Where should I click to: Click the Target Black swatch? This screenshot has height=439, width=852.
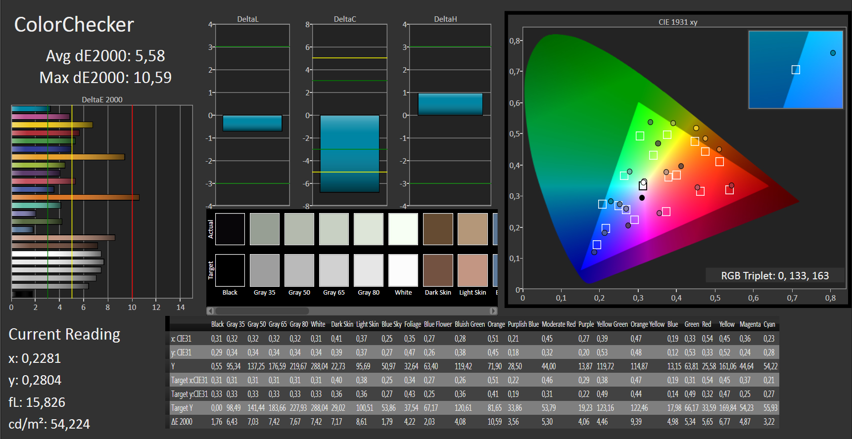pos(230,270)
